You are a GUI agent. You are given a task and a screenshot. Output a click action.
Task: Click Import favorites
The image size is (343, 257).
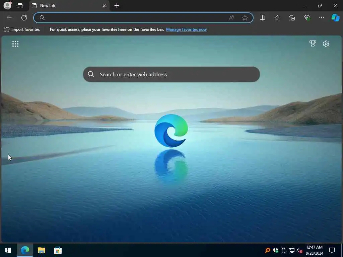(x=22, y=29)
